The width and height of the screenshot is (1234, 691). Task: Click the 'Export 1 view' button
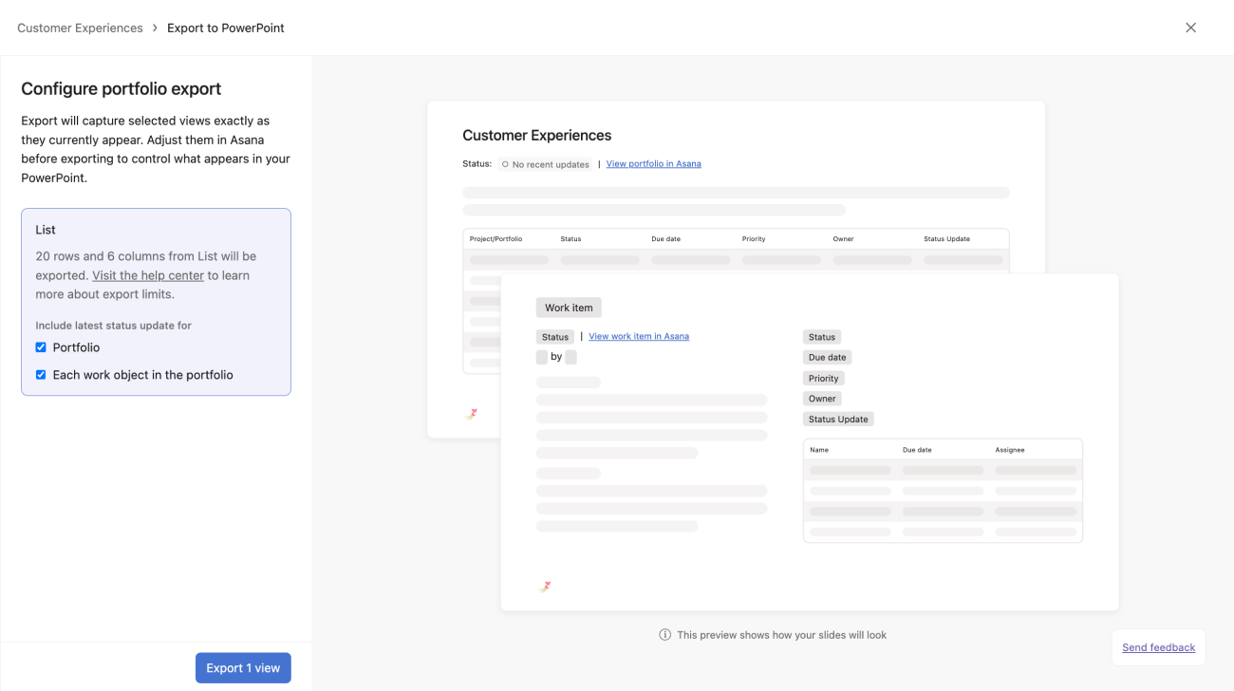coord(243,667)
